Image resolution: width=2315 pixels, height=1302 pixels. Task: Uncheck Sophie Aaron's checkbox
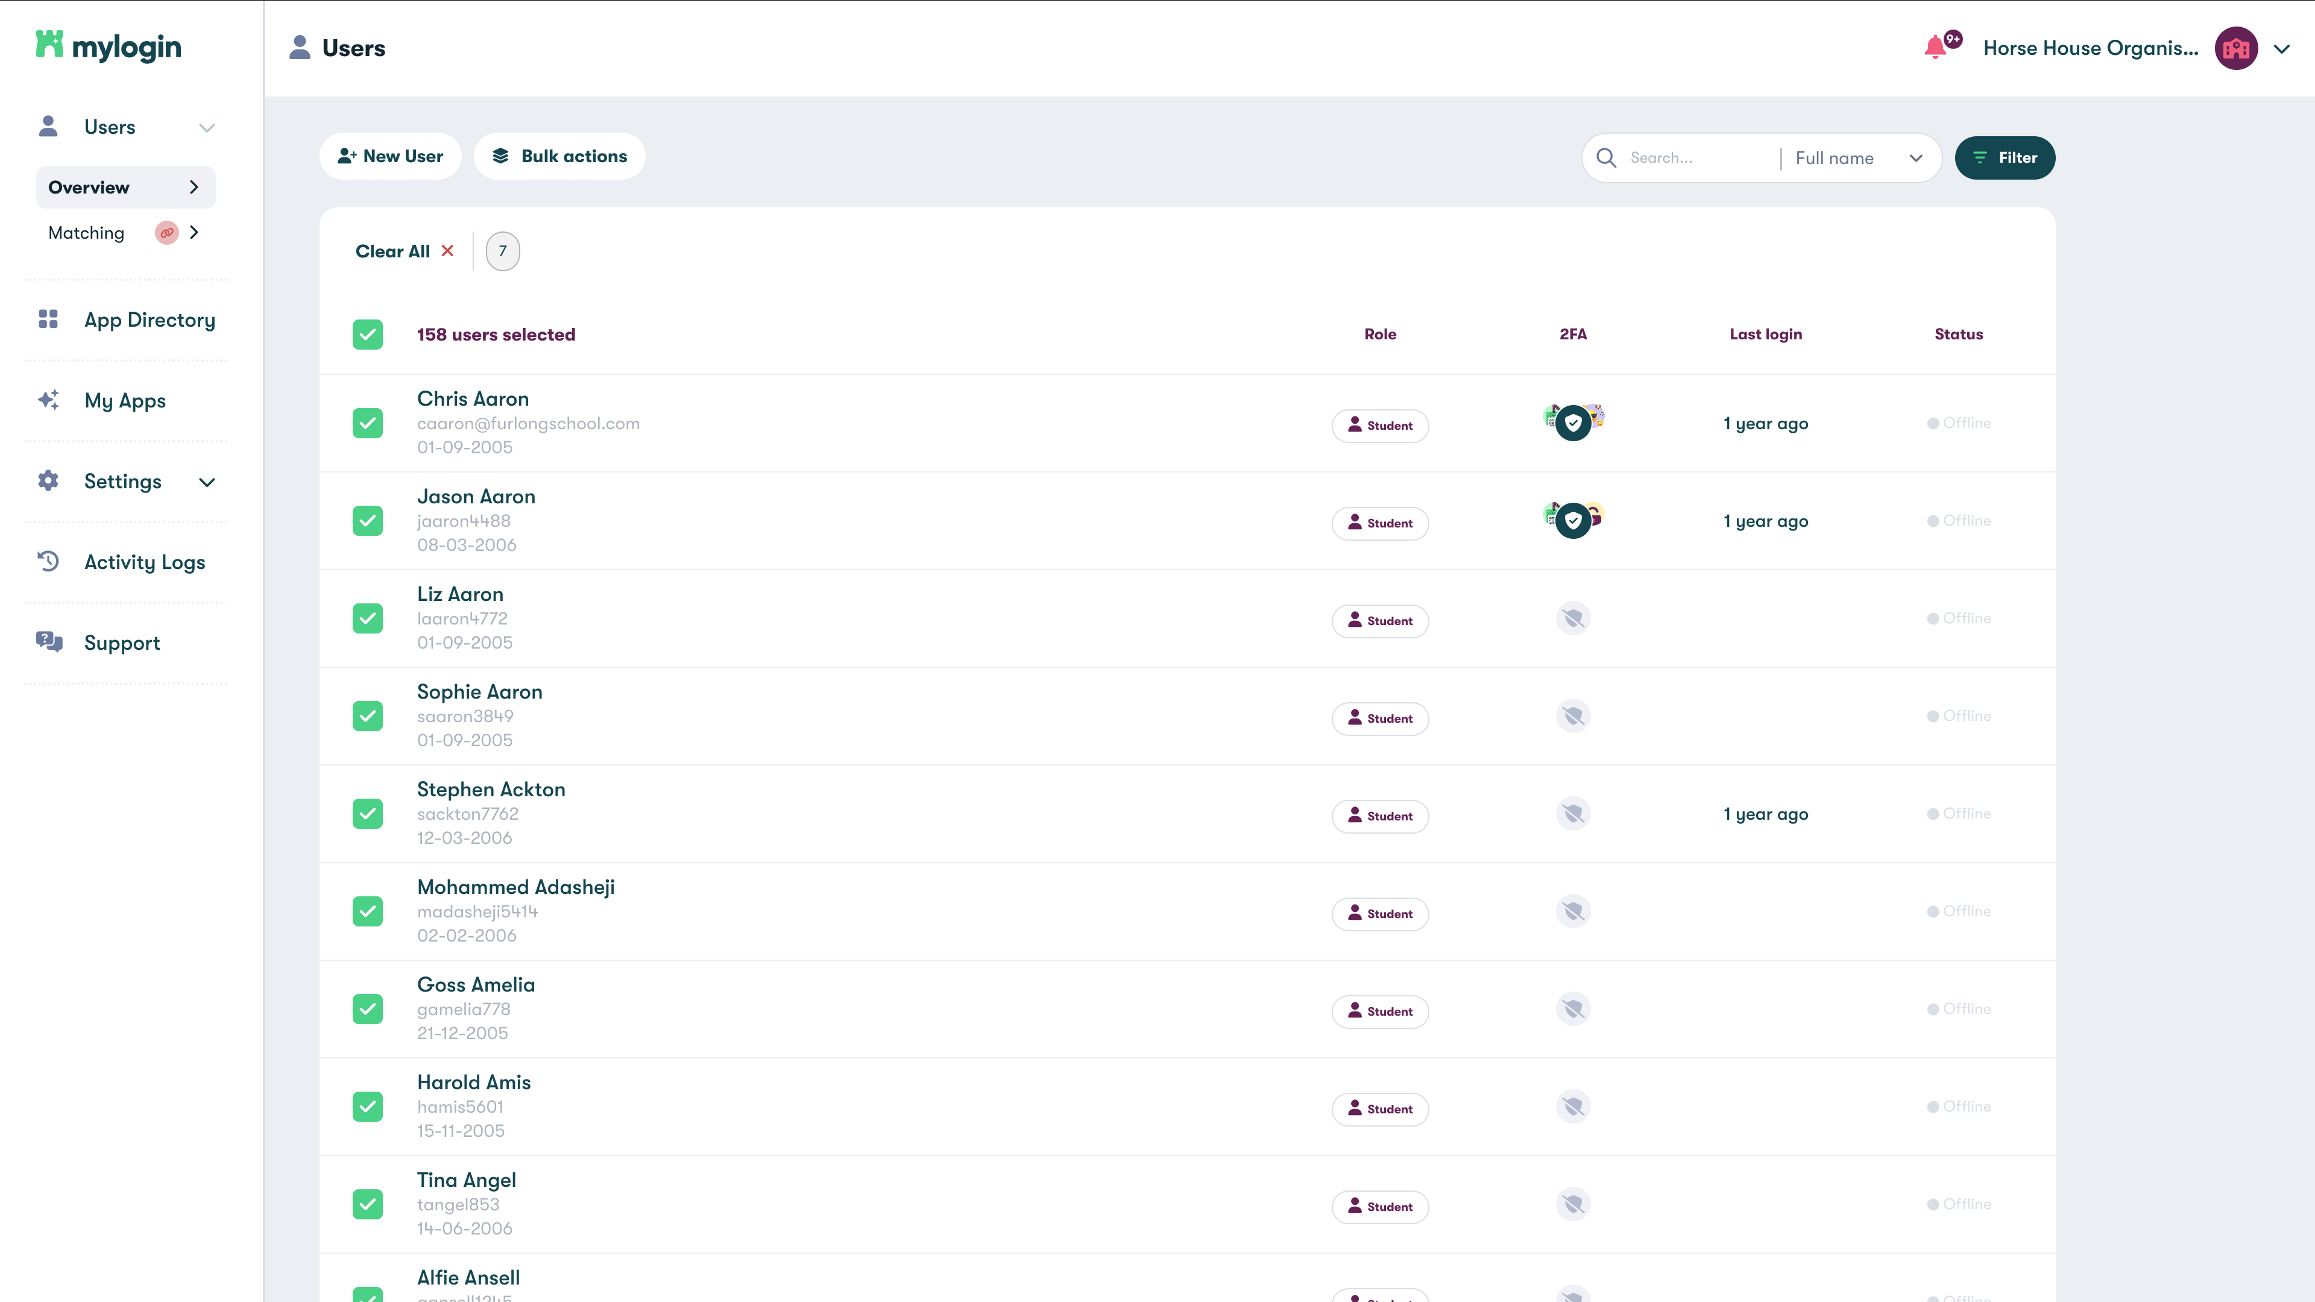click(x=368, y=716)
